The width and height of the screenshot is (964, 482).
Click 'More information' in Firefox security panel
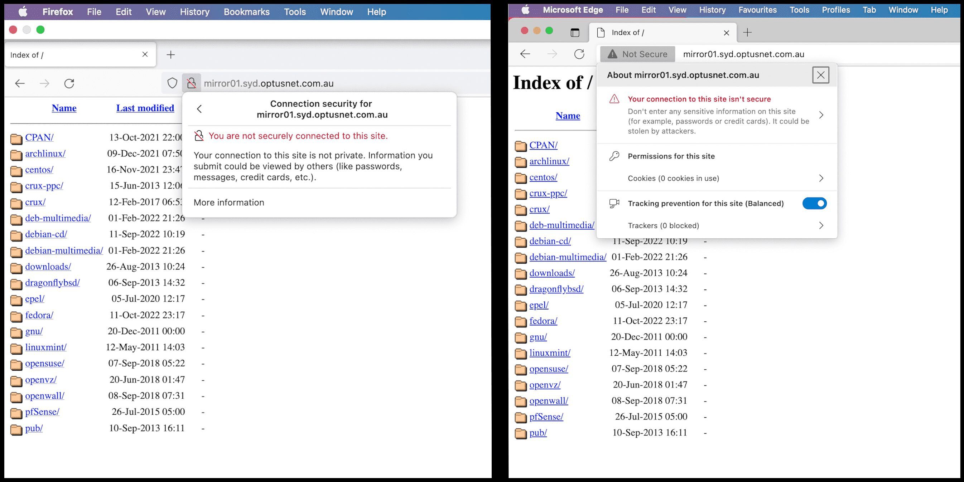point(229,202)
